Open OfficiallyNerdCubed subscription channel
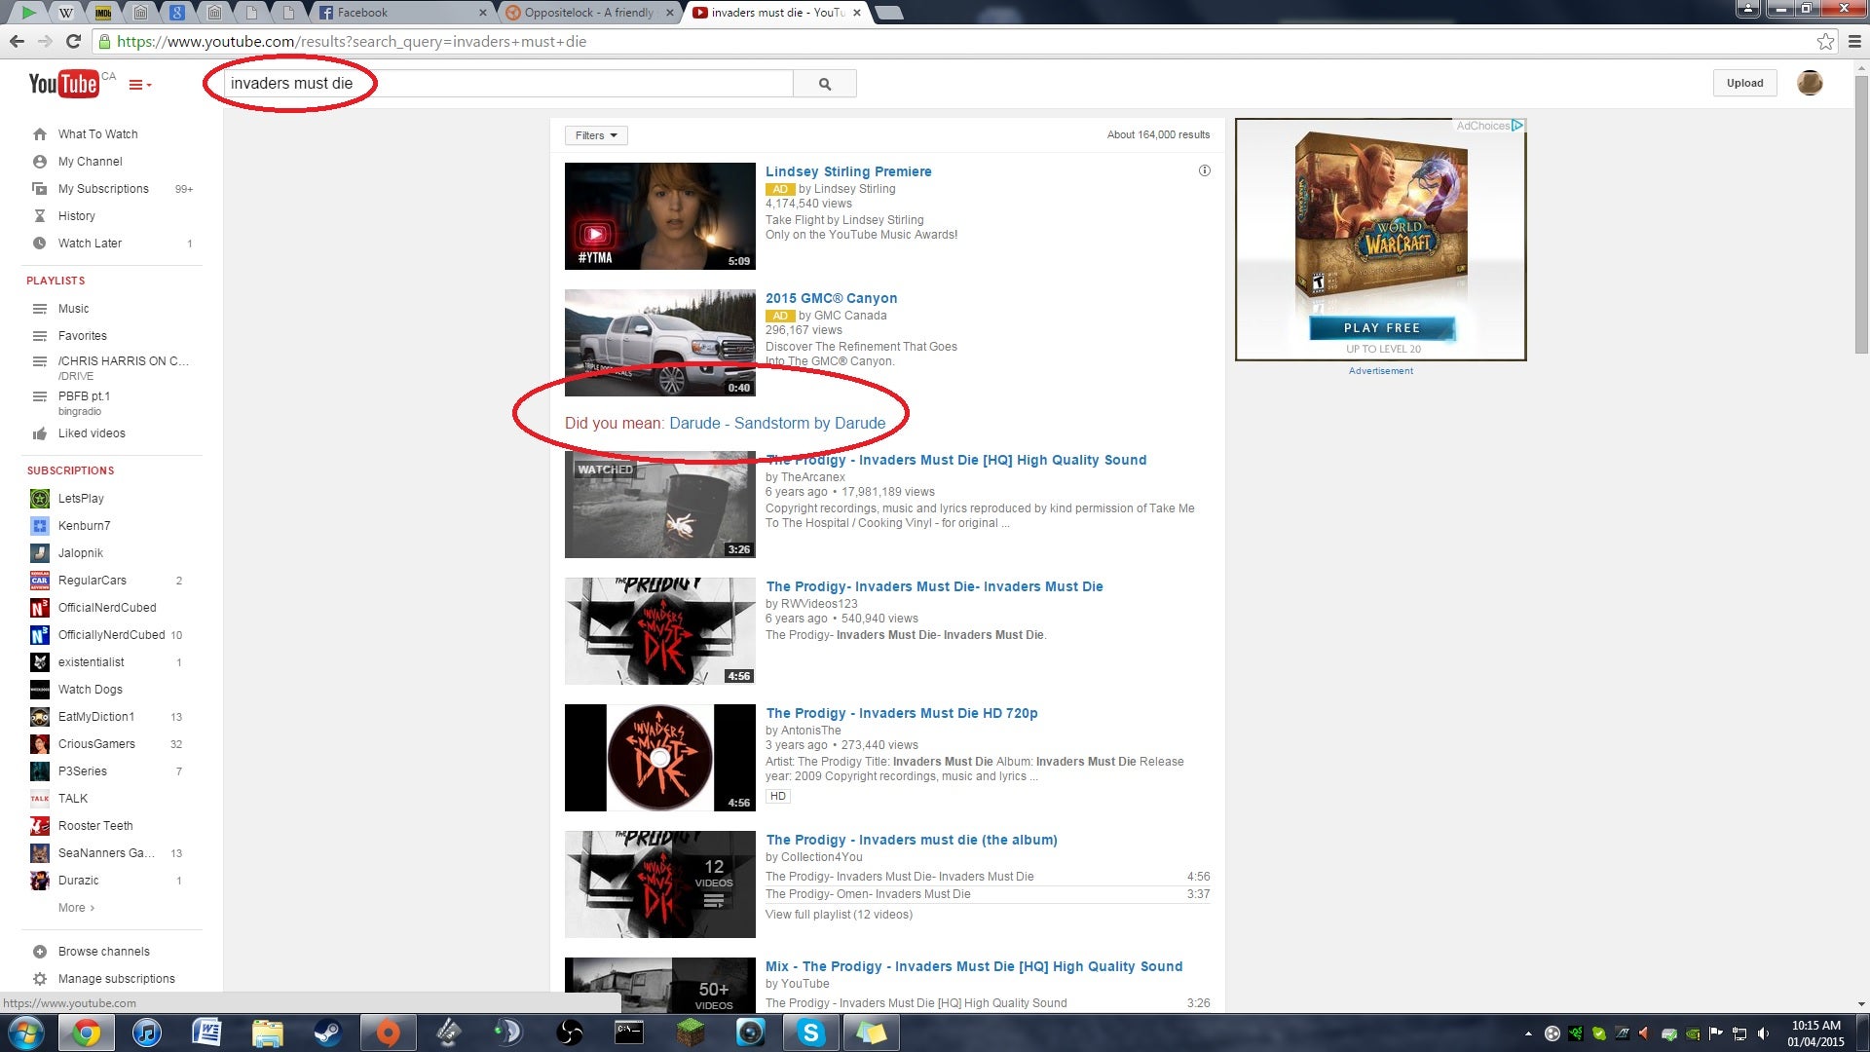 pyautogui.click(x=111, y=635)
